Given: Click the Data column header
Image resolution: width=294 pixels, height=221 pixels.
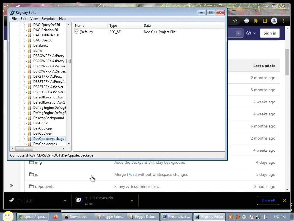Looking at the screenshot, I should coord(183,26).
